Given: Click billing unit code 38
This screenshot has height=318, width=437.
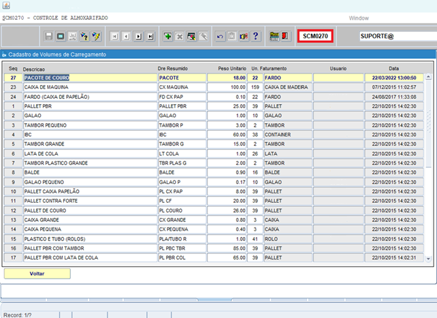Looking at the screenshot, I should coord(255,135).
